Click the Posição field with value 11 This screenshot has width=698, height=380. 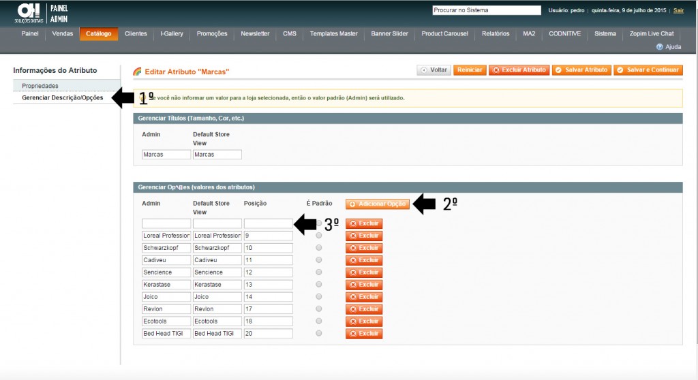point(269,260)
